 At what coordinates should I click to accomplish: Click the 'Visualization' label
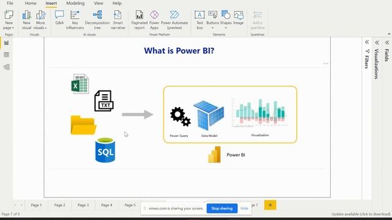(260, 135)
